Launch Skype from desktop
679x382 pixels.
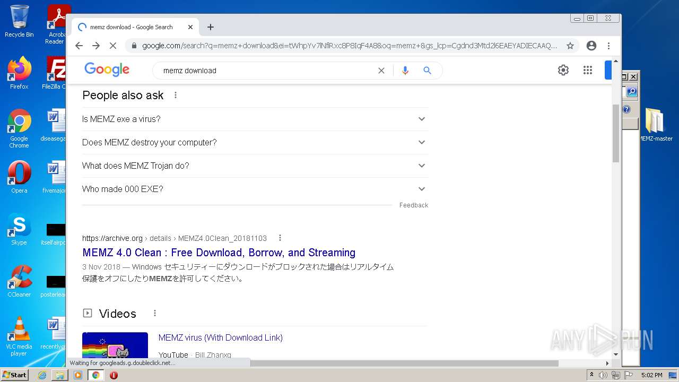[19, 229]
